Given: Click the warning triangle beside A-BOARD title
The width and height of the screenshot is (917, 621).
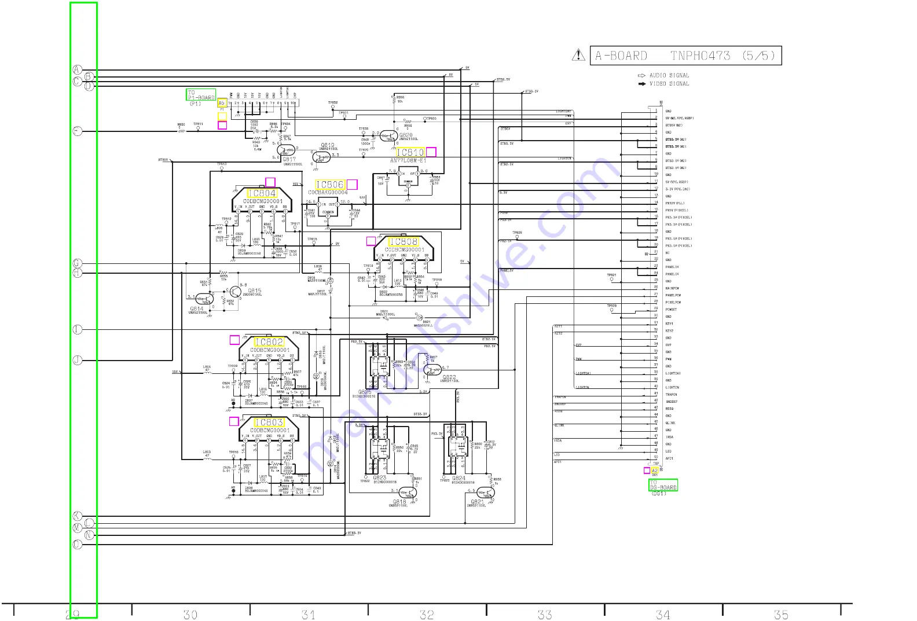Looking at the screenshot, I should point(578,55).
